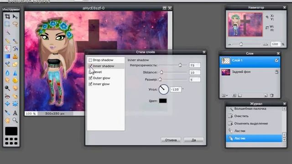Click the Непрозрачность opacity slider handle
Viewport: 292px width, 164px height.
[180, 65]
